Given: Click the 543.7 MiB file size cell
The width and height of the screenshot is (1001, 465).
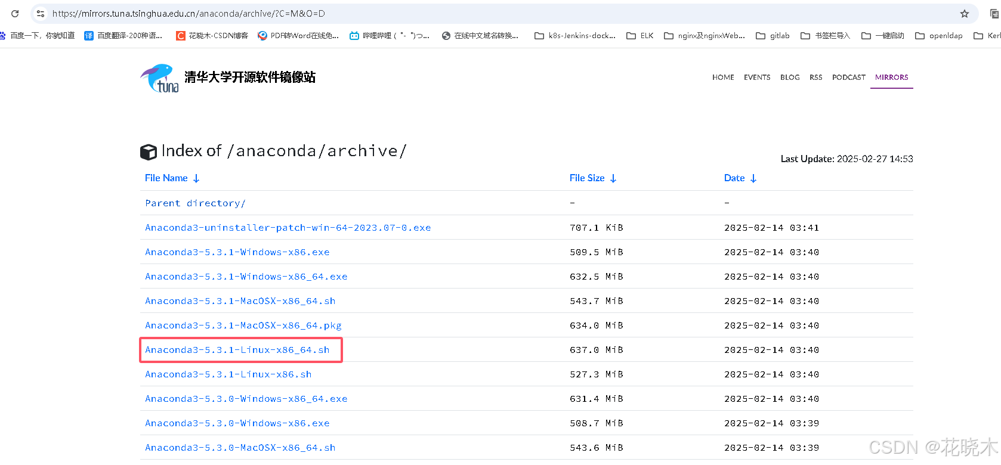Looking at the screenshot, I should [x=597, y=301].
